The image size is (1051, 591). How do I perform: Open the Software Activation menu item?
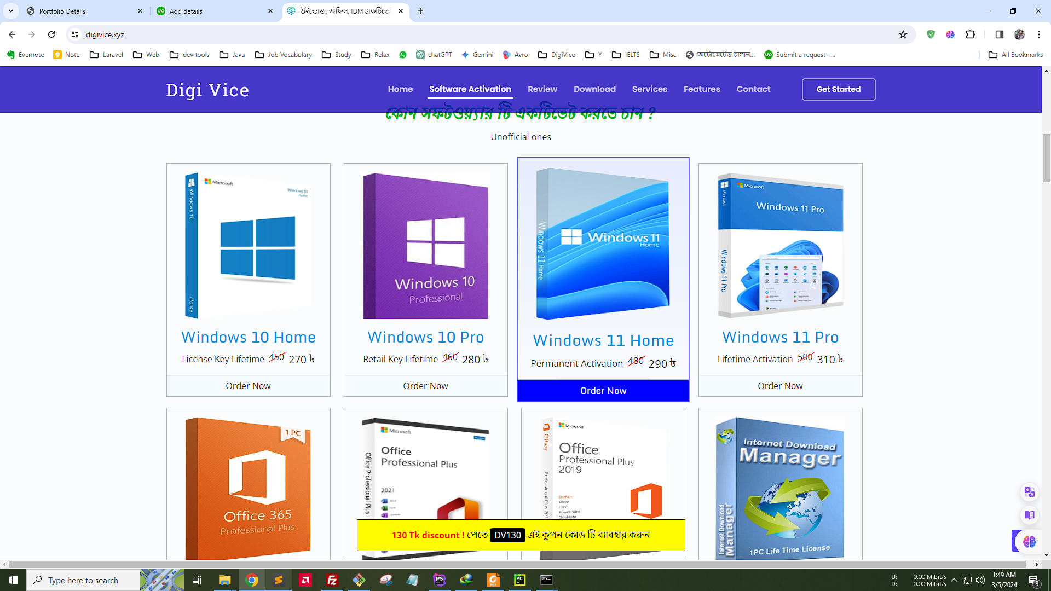point(470,89)
